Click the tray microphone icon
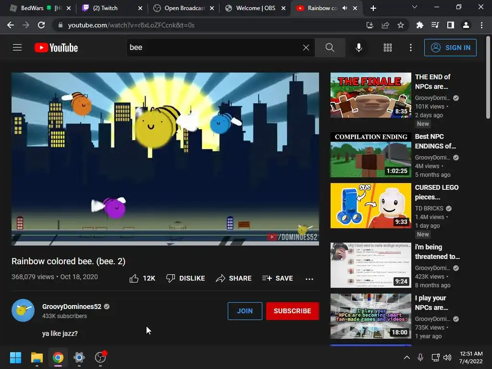The width and height of the screenshot is (492, 369). [420, 357]
